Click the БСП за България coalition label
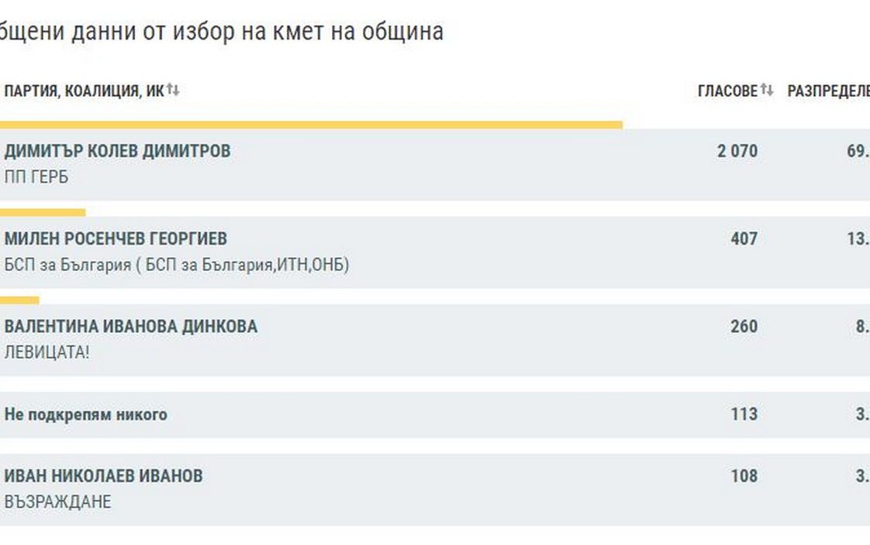Viewport: 870px width, 545px height. pyautogui.click(x=177, y=265)
